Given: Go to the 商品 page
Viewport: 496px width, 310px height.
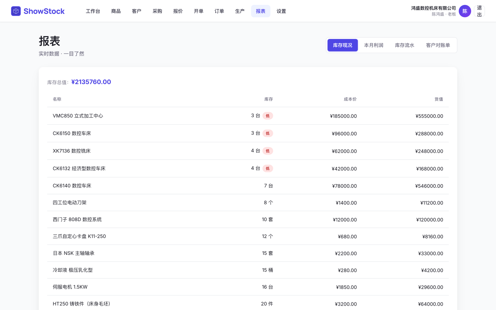Looking at the screenshot, I should pos(116,11).
